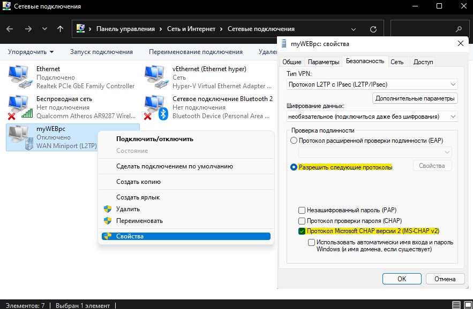Viewport: 473px width, 309px height.
Task: Click Сетевые подключения breadcrumb in address bar
Action: (261, 29)
